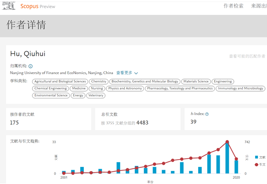
Task: Click the peak citation point on chart
Action: click(x=227, y=142)
